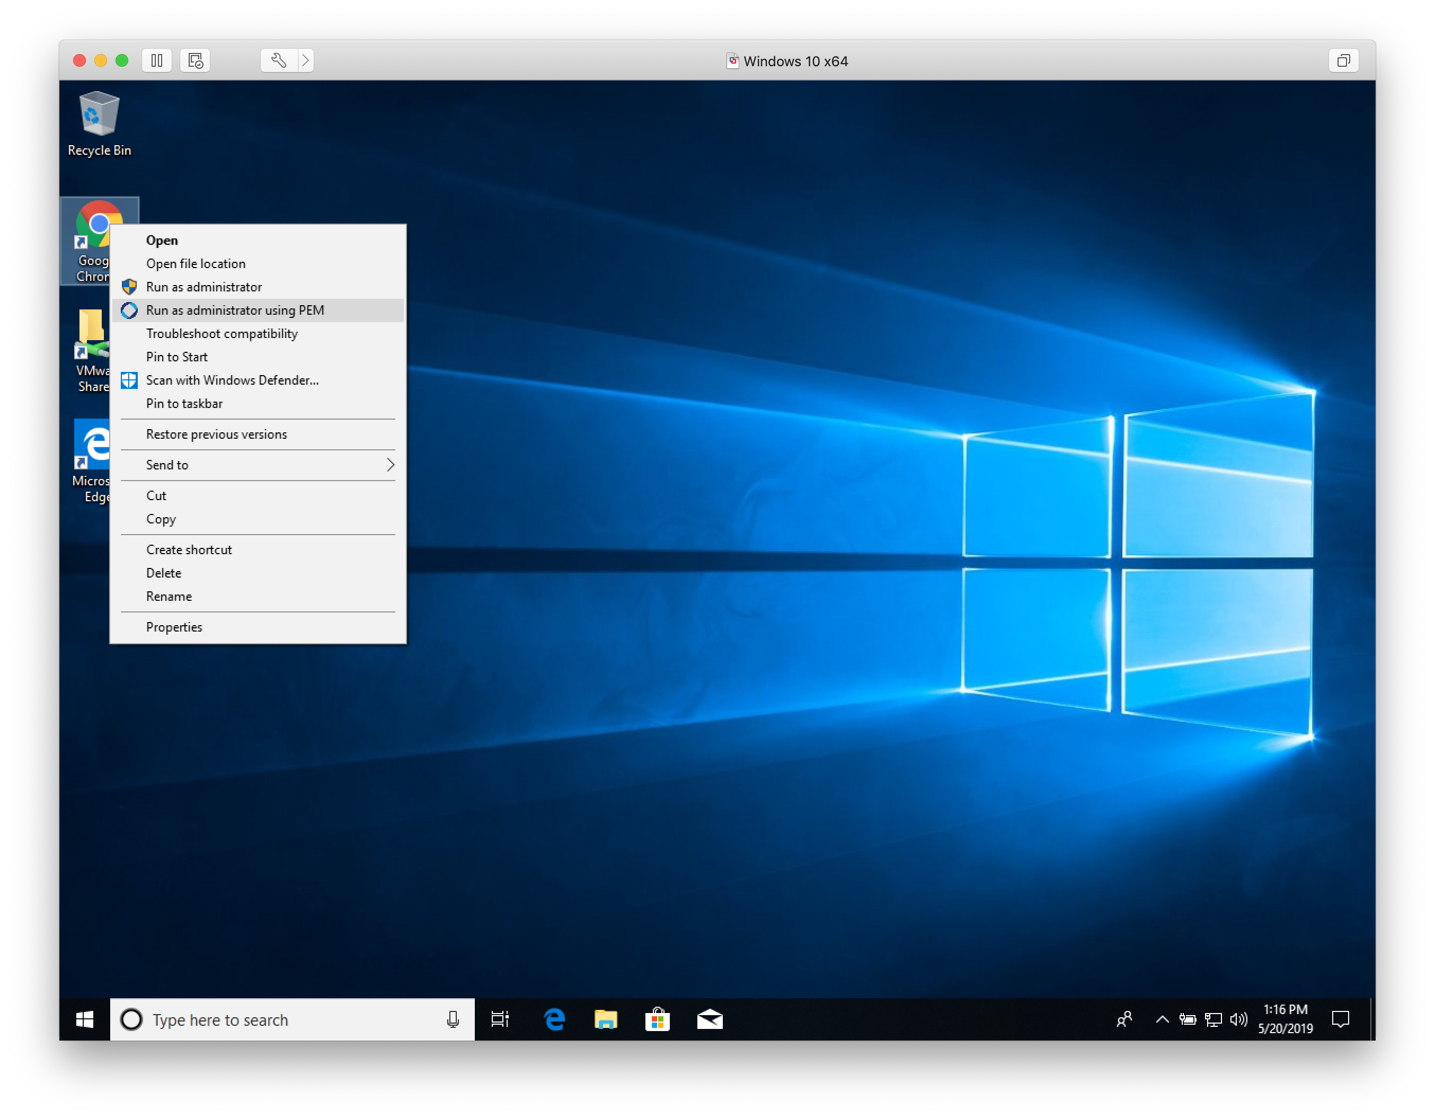Select Delete in context menu

258,573
